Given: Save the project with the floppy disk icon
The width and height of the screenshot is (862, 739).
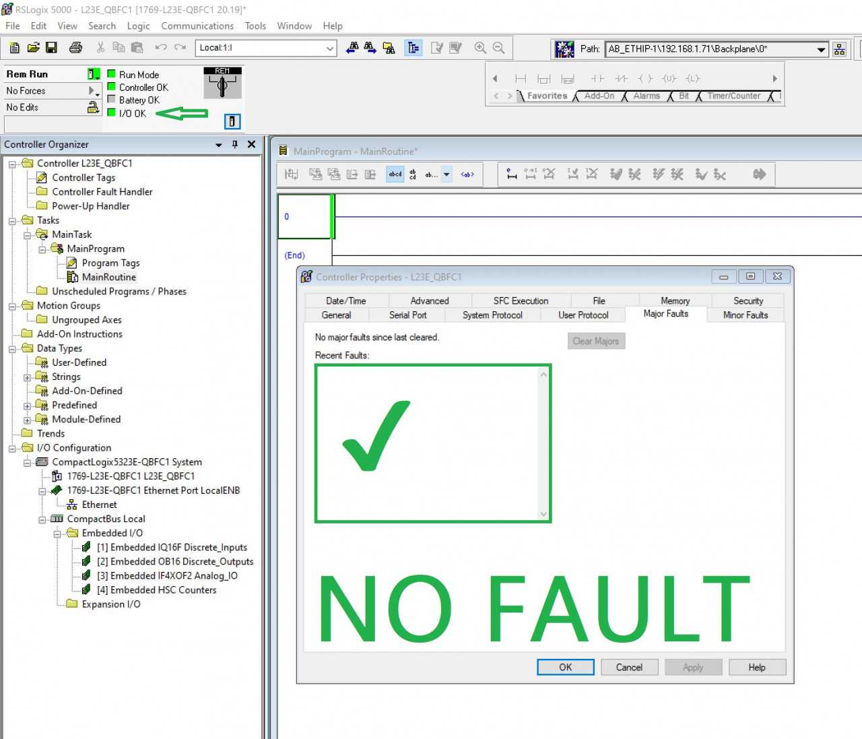Looking at the screenshot, I should (51, 48).
